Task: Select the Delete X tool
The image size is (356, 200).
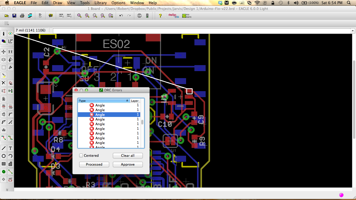Action: tap(4, 83)
